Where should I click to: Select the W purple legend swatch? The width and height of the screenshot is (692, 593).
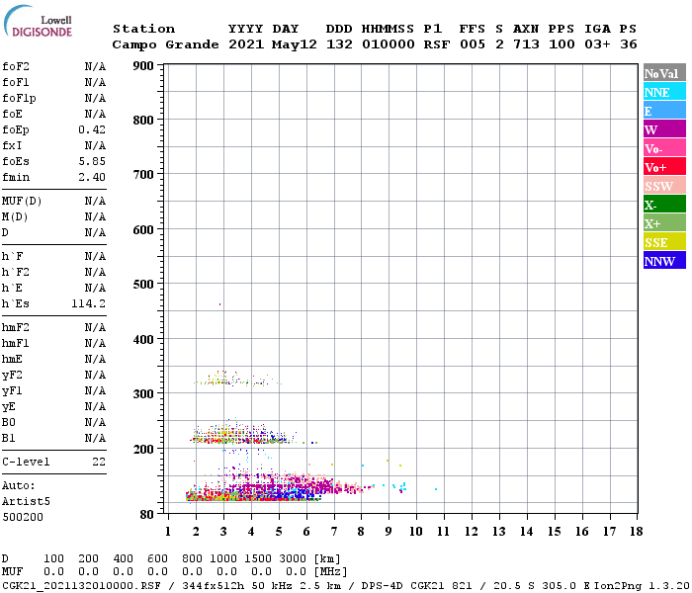pos(664,129)
